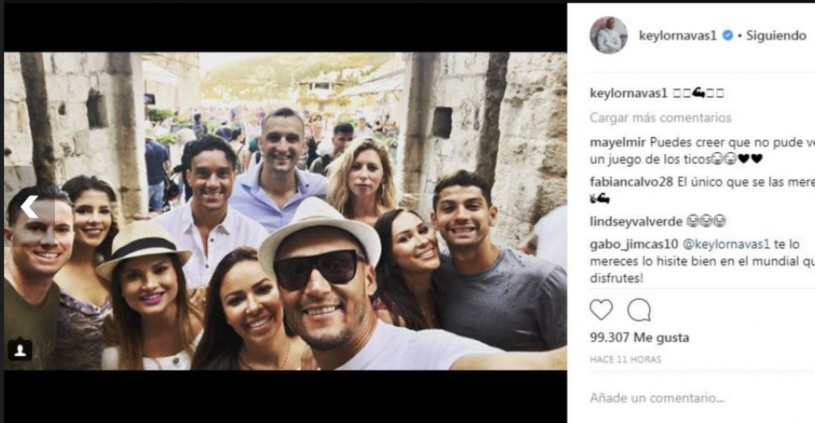Show tagged people in photo
815x423 pixels.
[x=20, y=350]
